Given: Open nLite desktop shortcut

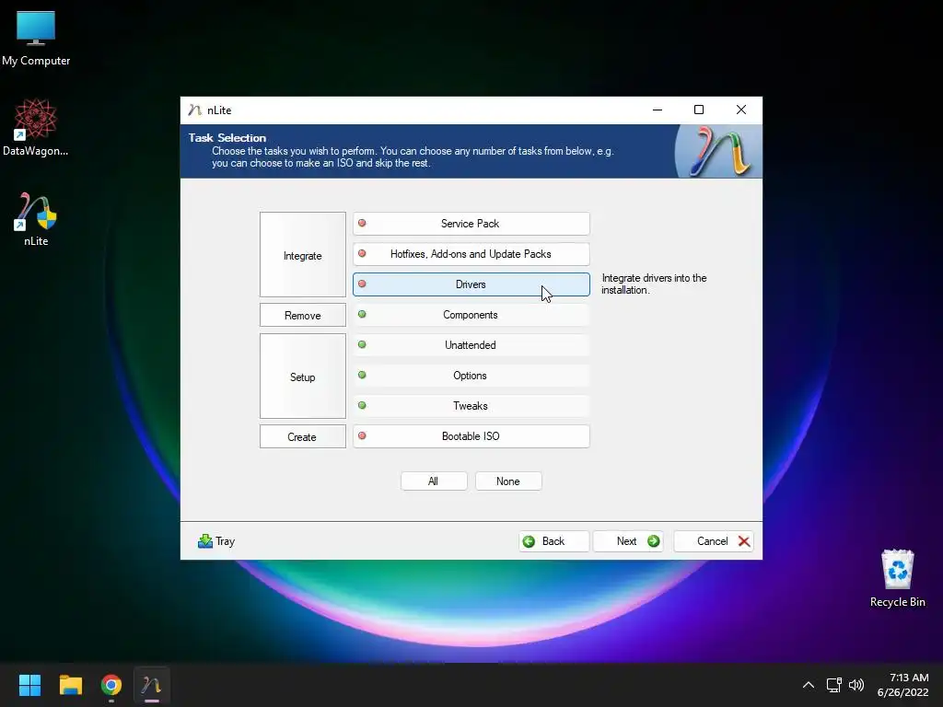Looking at the screenshot, I should pyautogui.click(x=36, y=219).
